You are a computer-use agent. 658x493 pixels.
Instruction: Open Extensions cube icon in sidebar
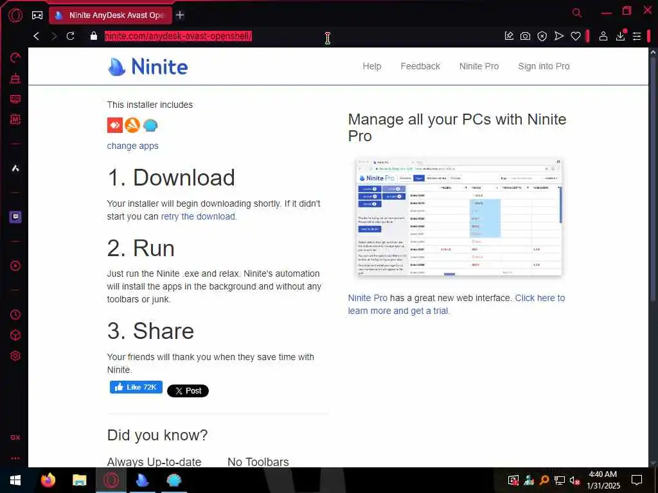tap(15, 335)
